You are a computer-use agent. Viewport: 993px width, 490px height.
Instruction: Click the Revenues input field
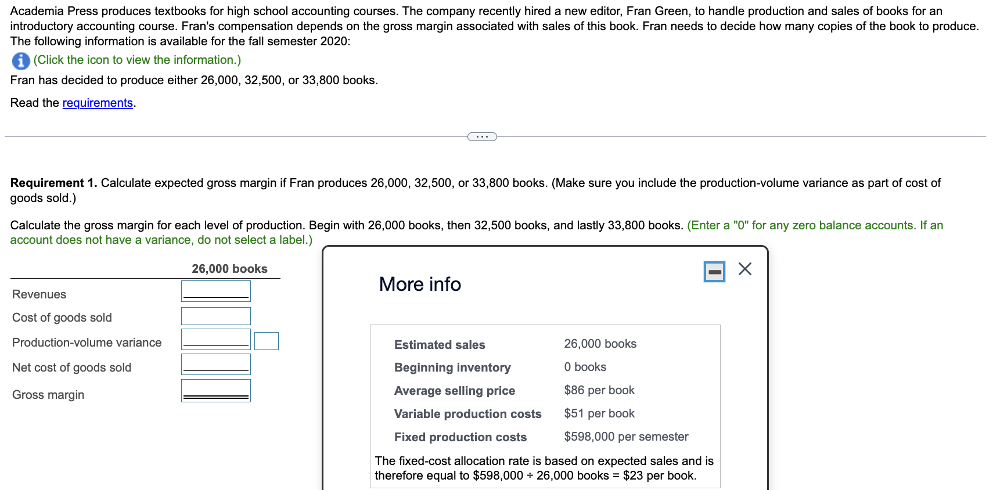click(215, 290)
